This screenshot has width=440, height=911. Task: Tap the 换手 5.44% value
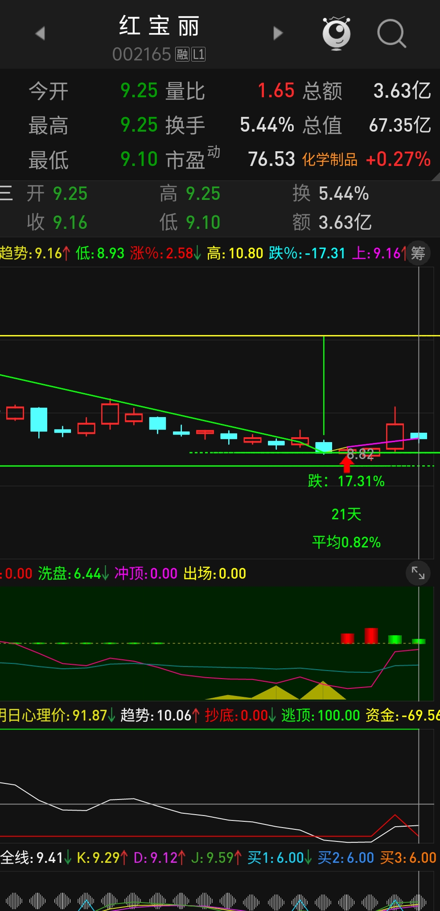pos(267,125)
